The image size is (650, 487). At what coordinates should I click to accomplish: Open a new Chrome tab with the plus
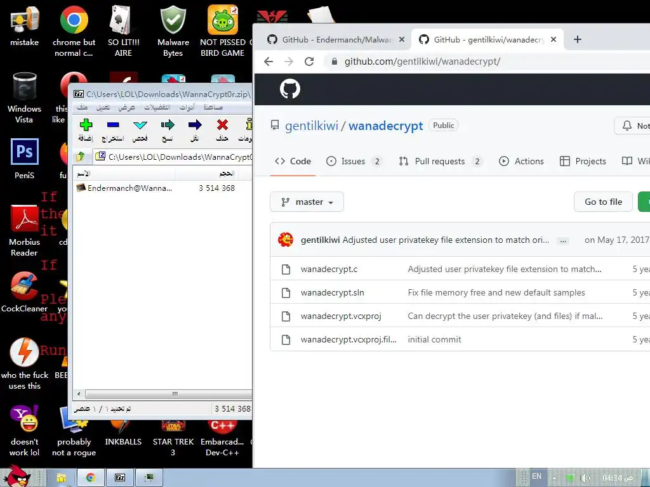tap(578, 39)
